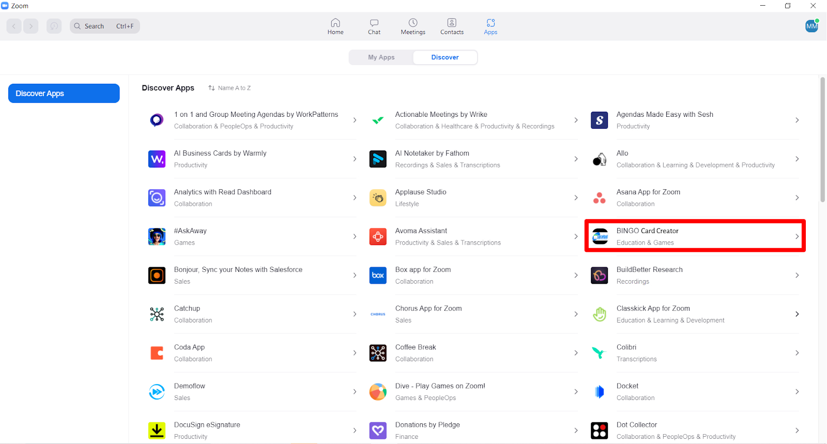Click the Search field
The image size is (827, 444).
coord(105,26)
